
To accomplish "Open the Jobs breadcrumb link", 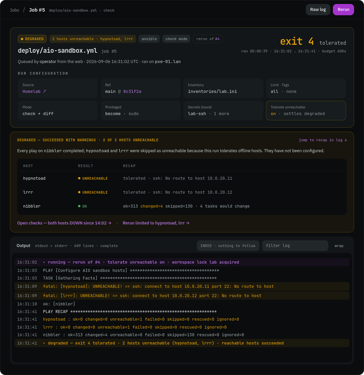I will coord(14,10).
